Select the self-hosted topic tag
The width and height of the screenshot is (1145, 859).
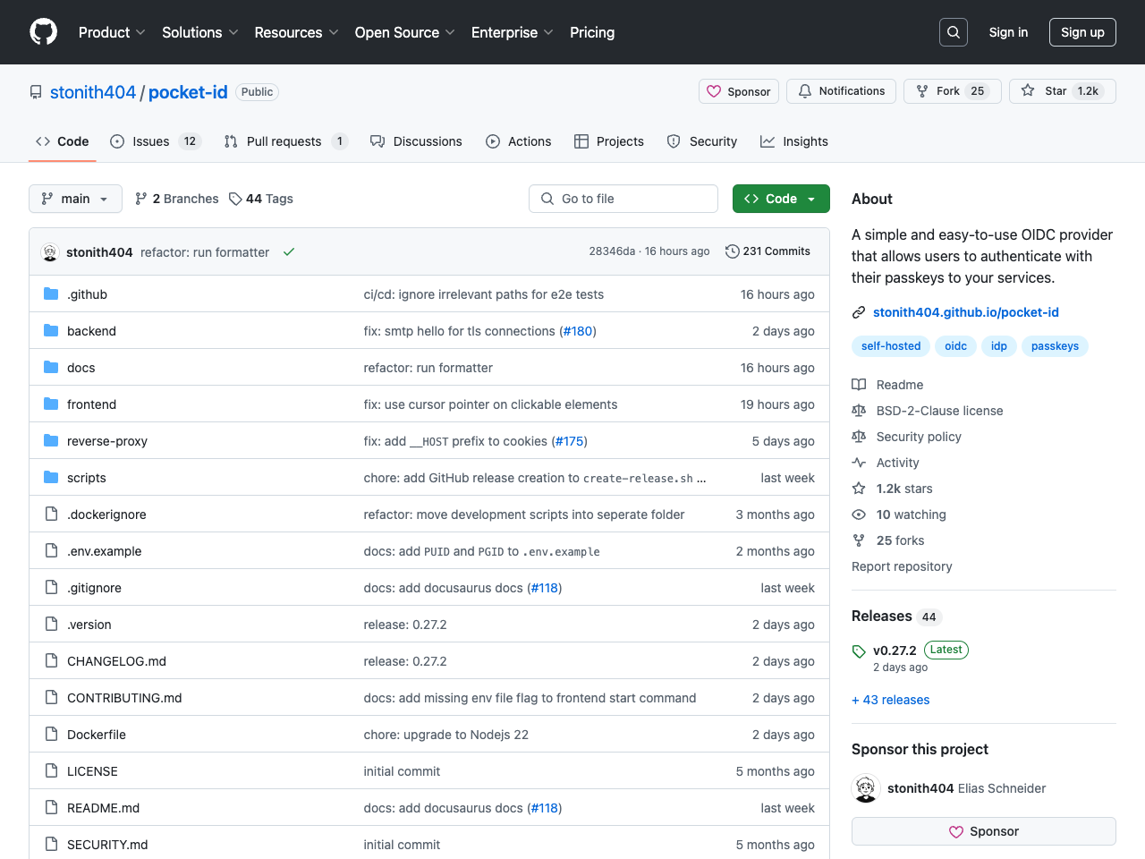[x=891, y=346]
